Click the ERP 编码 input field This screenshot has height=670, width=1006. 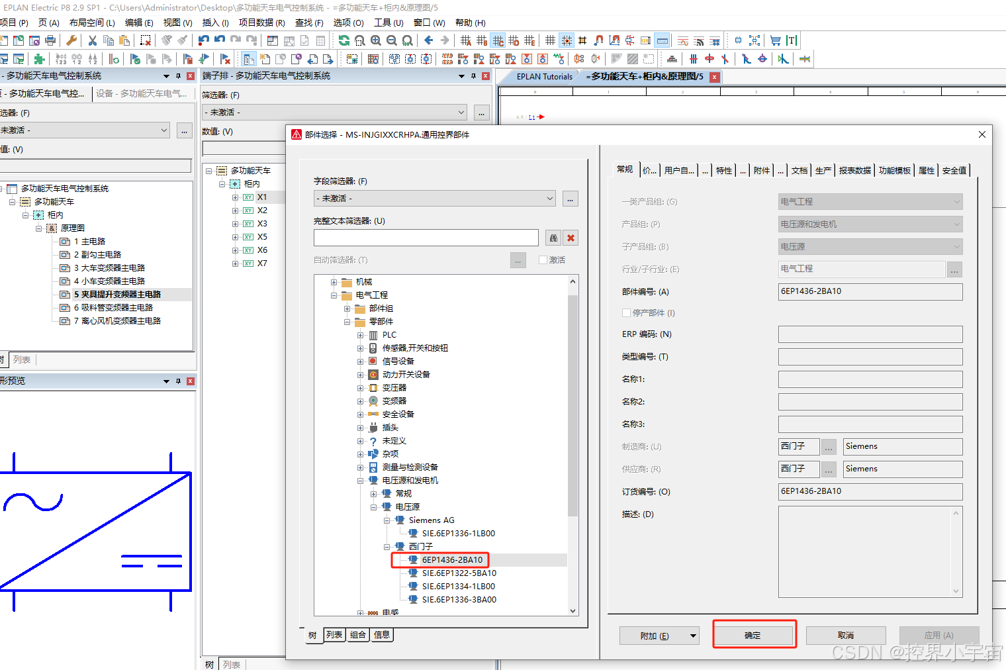point(870,334)
